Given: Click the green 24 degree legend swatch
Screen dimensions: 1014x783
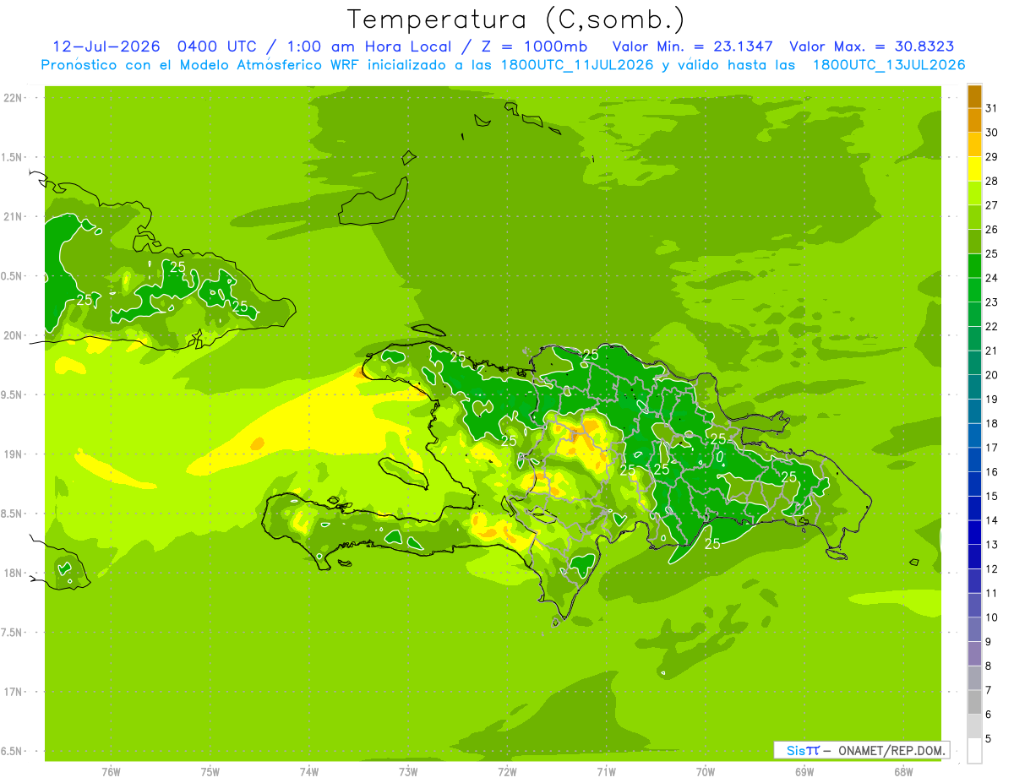Looking at the screenshot, I should [974, 266].
